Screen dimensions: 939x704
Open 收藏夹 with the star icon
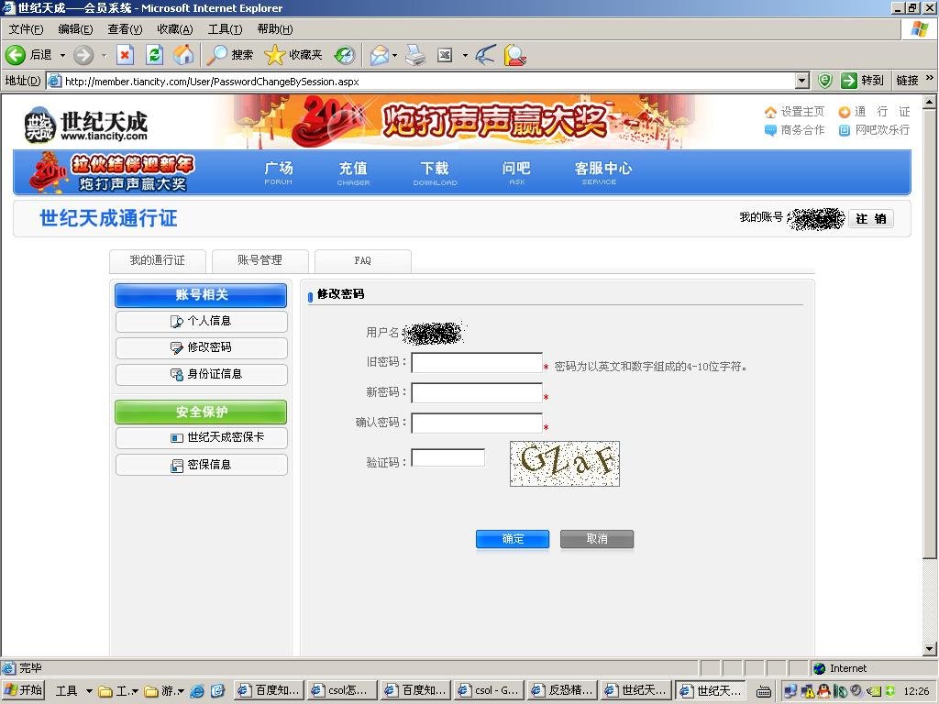(274, 55)
